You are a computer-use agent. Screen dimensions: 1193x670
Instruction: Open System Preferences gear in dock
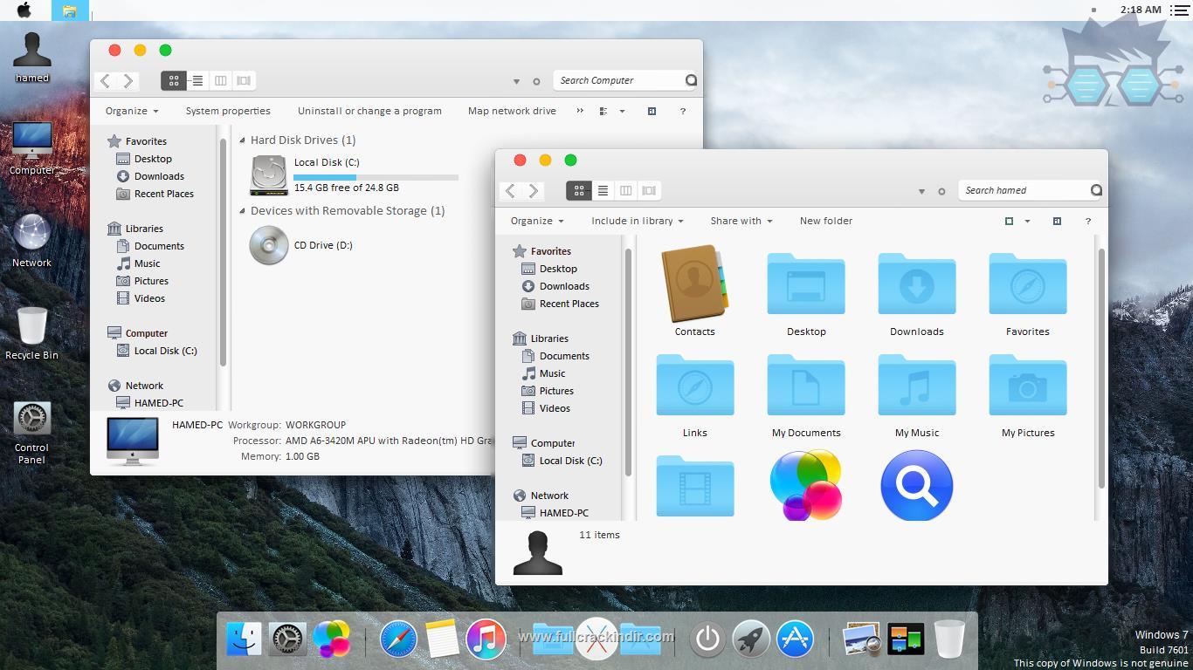[287, 639]
